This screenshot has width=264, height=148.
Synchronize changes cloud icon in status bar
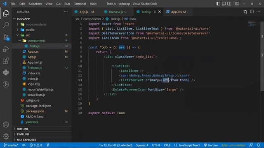24,145
